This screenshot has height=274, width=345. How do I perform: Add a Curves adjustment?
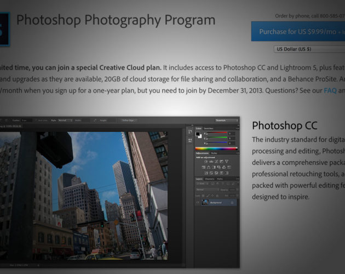[x=216, y=162]
